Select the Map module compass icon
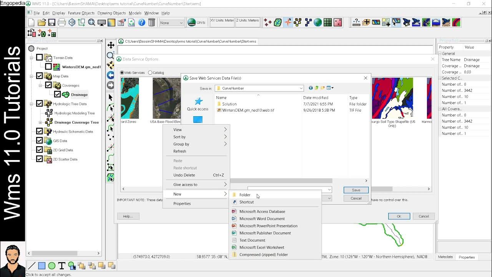Image resolution: width=492 pixels, height=277 pixels. click(288, 23)
